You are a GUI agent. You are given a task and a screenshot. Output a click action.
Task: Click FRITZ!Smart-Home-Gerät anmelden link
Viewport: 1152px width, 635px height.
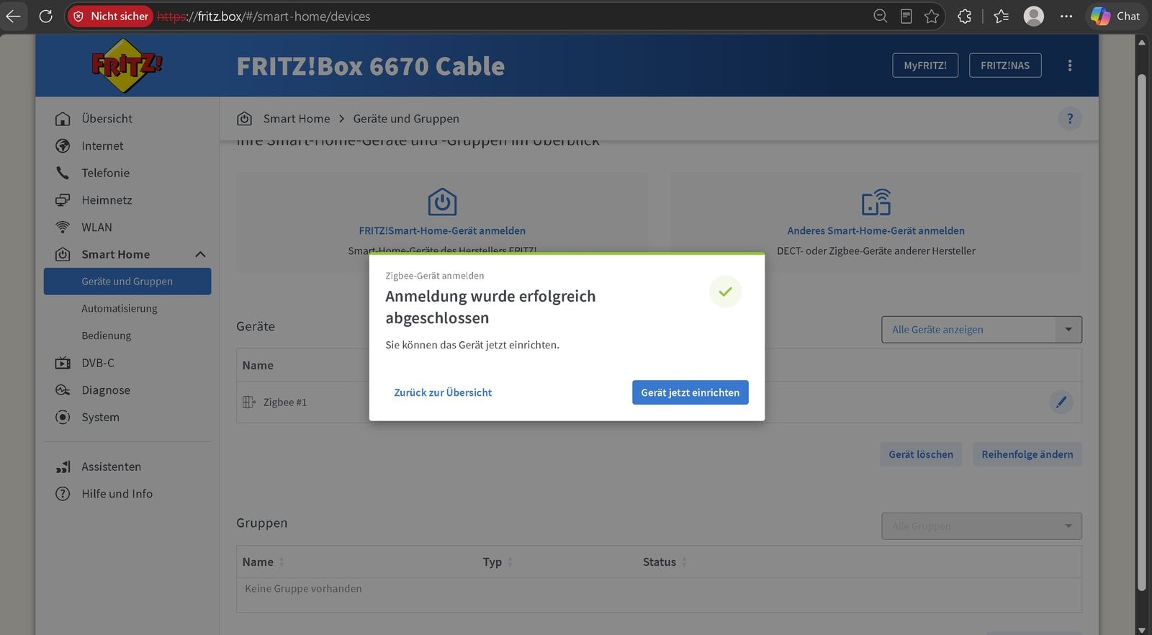442,231
